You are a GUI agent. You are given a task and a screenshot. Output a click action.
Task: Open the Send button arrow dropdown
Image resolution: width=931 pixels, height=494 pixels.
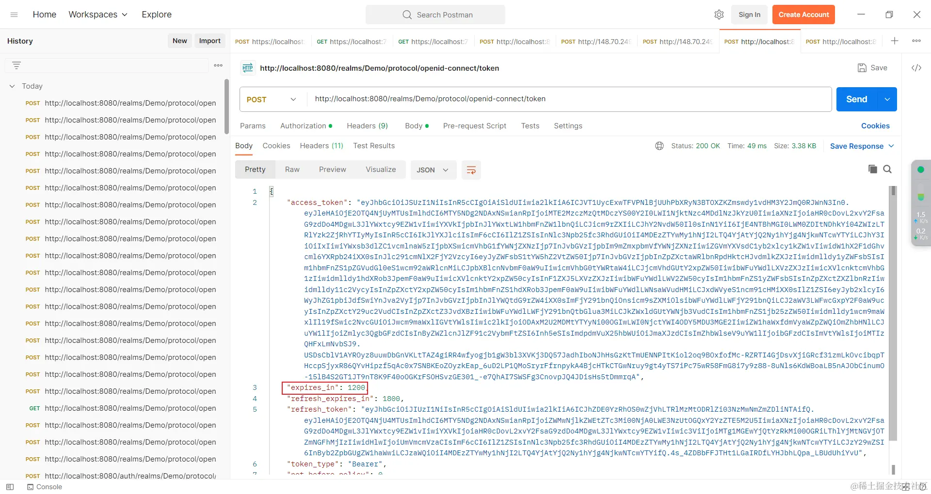click(887, 99)
